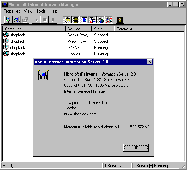Select the shoplack Gopher service row
The image size is (187, 170).
point(93,54)
